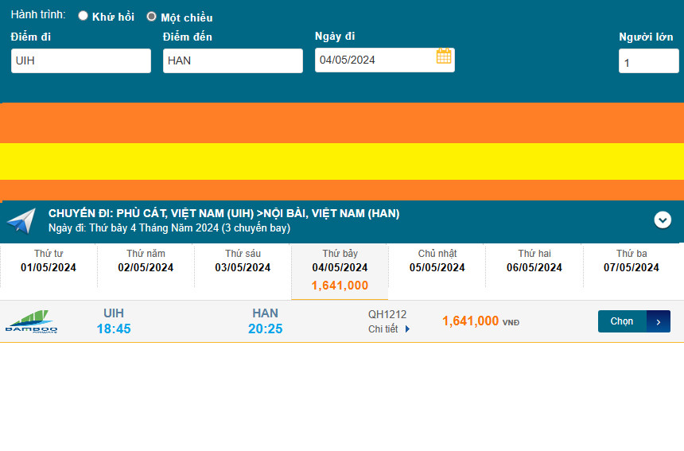The image size is (684, 451).
Task: Click the Bamboo Airways logo
Action: (31, 321)
